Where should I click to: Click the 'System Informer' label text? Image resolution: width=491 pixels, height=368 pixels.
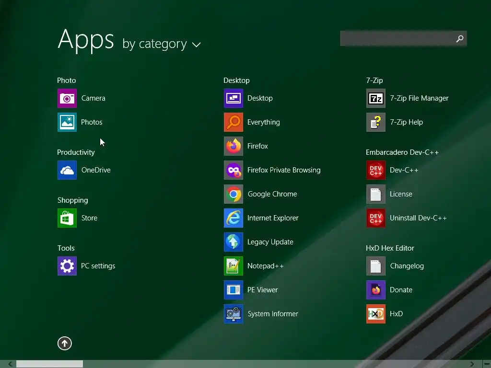click(273, 314)
